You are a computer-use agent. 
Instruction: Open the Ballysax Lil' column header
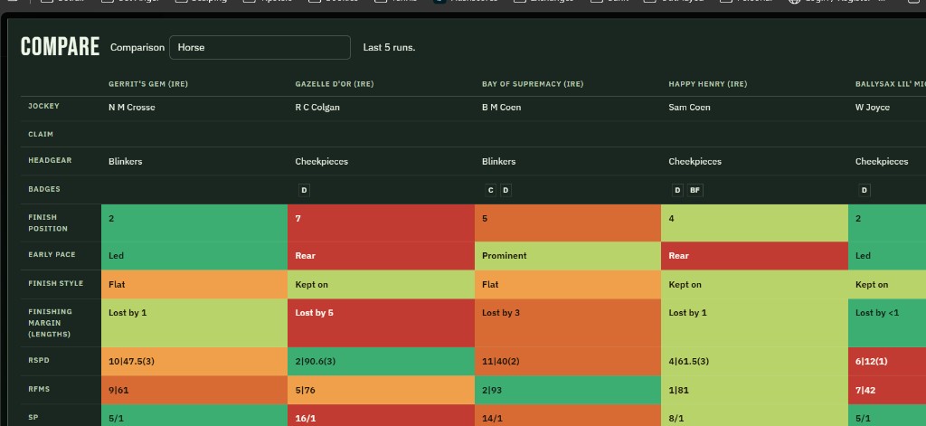click(891, 84)
